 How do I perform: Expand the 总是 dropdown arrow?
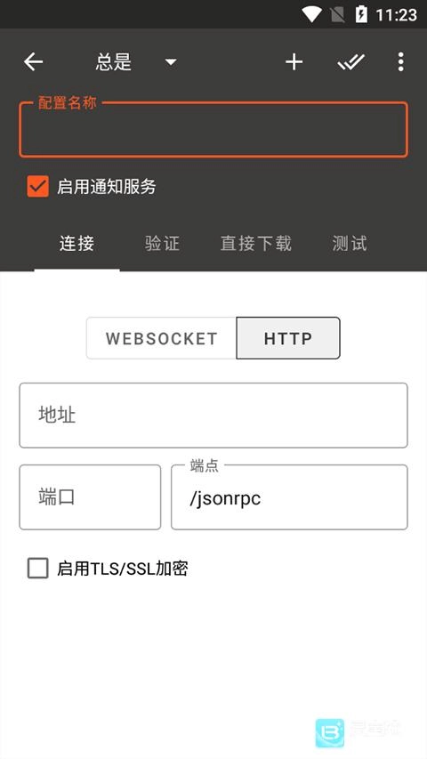coord(171,62)
